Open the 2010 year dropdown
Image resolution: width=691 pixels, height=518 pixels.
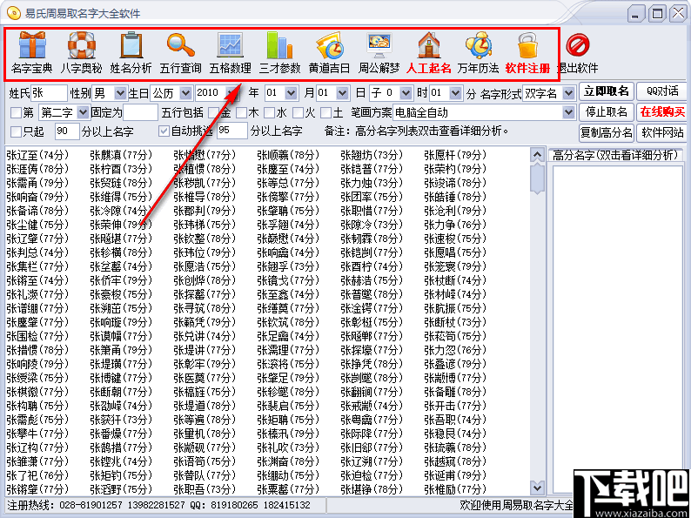231,93
